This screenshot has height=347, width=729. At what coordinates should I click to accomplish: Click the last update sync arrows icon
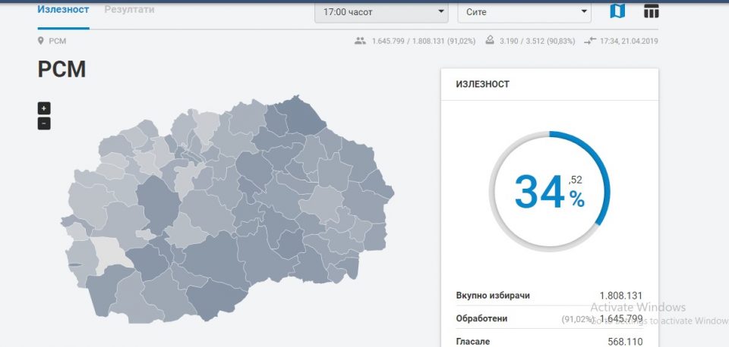coord(589,41)
